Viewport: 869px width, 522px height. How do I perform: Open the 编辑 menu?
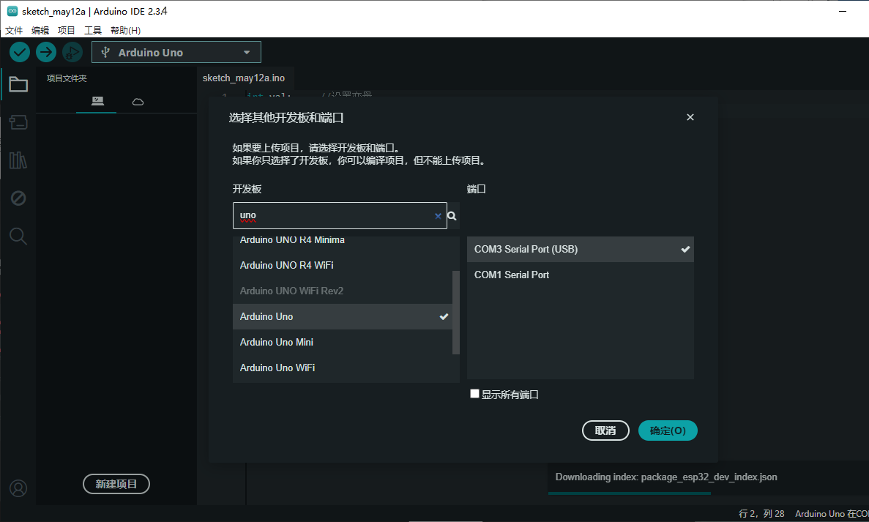point(40,30)
